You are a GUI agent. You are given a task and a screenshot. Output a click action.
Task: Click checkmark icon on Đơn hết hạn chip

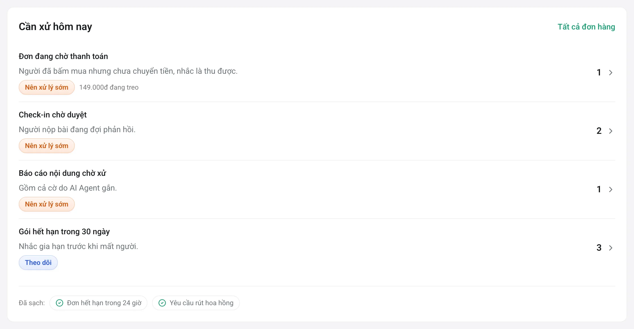point(60,303)
